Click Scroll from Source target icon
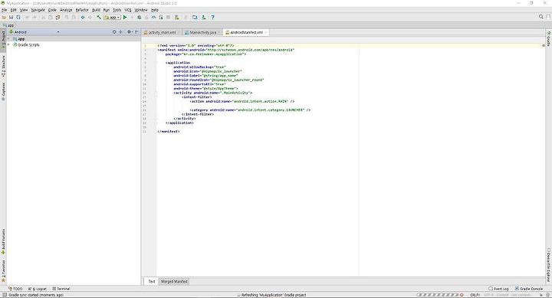 click(x=114, y=31)
